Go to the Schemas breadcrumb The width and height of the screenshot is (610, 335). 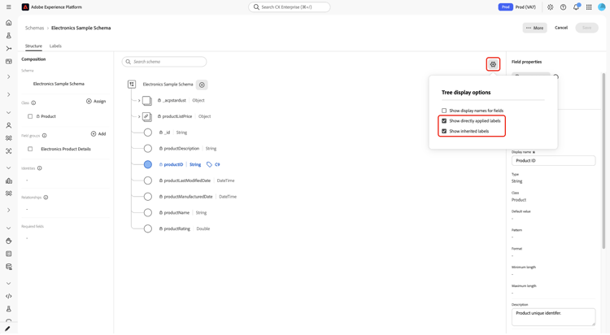point(35,28)
